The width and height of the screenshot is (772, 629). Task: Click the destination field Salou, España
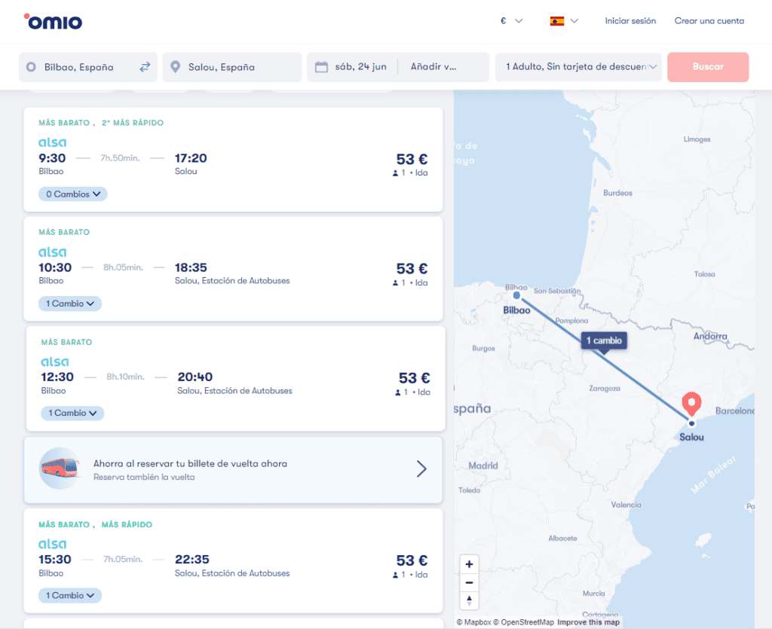tap(232, 67)
